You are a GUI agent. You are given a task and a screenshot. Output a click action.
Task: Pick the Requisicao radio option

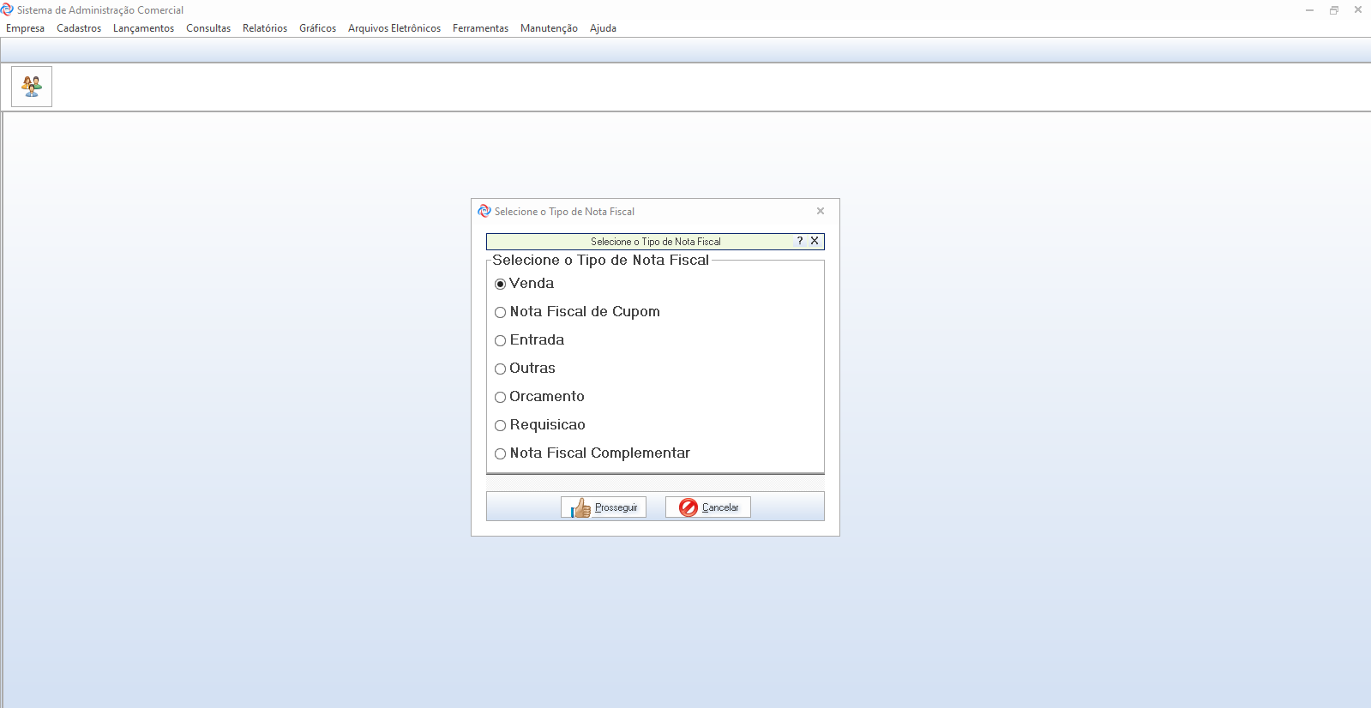[501, 425]
